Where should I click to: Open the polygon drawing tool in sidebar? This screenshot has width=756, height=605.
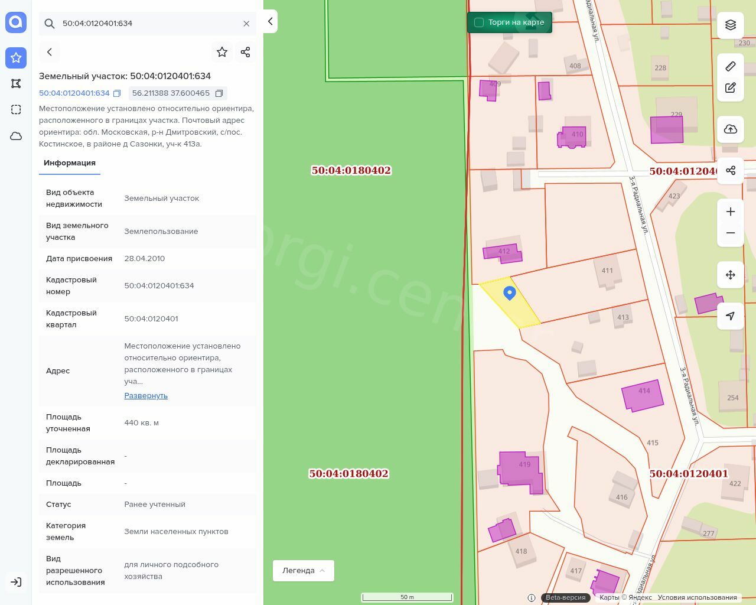coord(16,83)
